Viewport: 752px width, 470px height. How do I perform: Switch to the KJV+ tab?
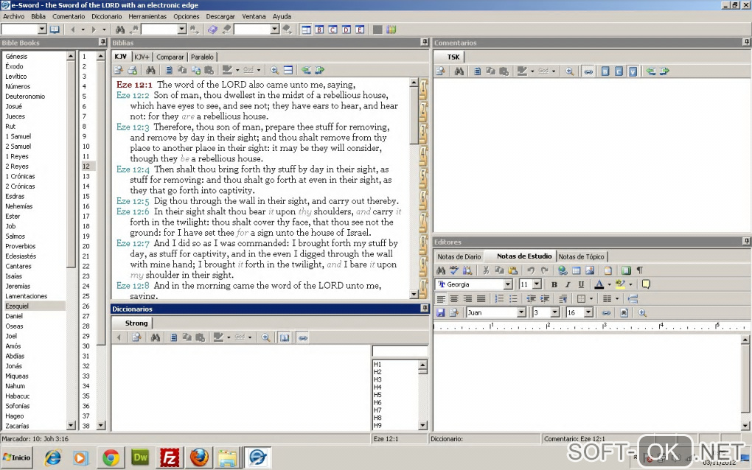pyautogui.click(x=142, y=57)
